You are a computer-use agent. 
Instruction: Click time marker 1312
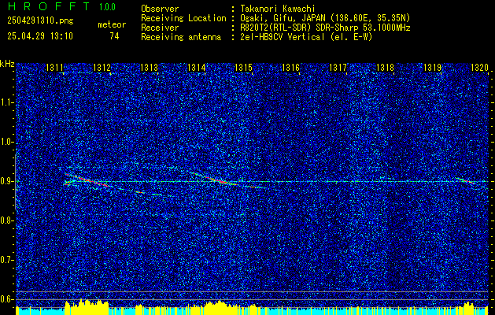pos(102,67)
